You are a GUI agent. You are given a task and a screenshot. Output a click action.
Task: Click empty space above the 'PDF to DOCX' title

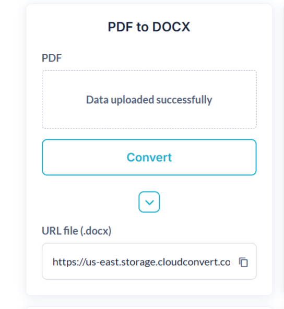[x=149, y=12]
